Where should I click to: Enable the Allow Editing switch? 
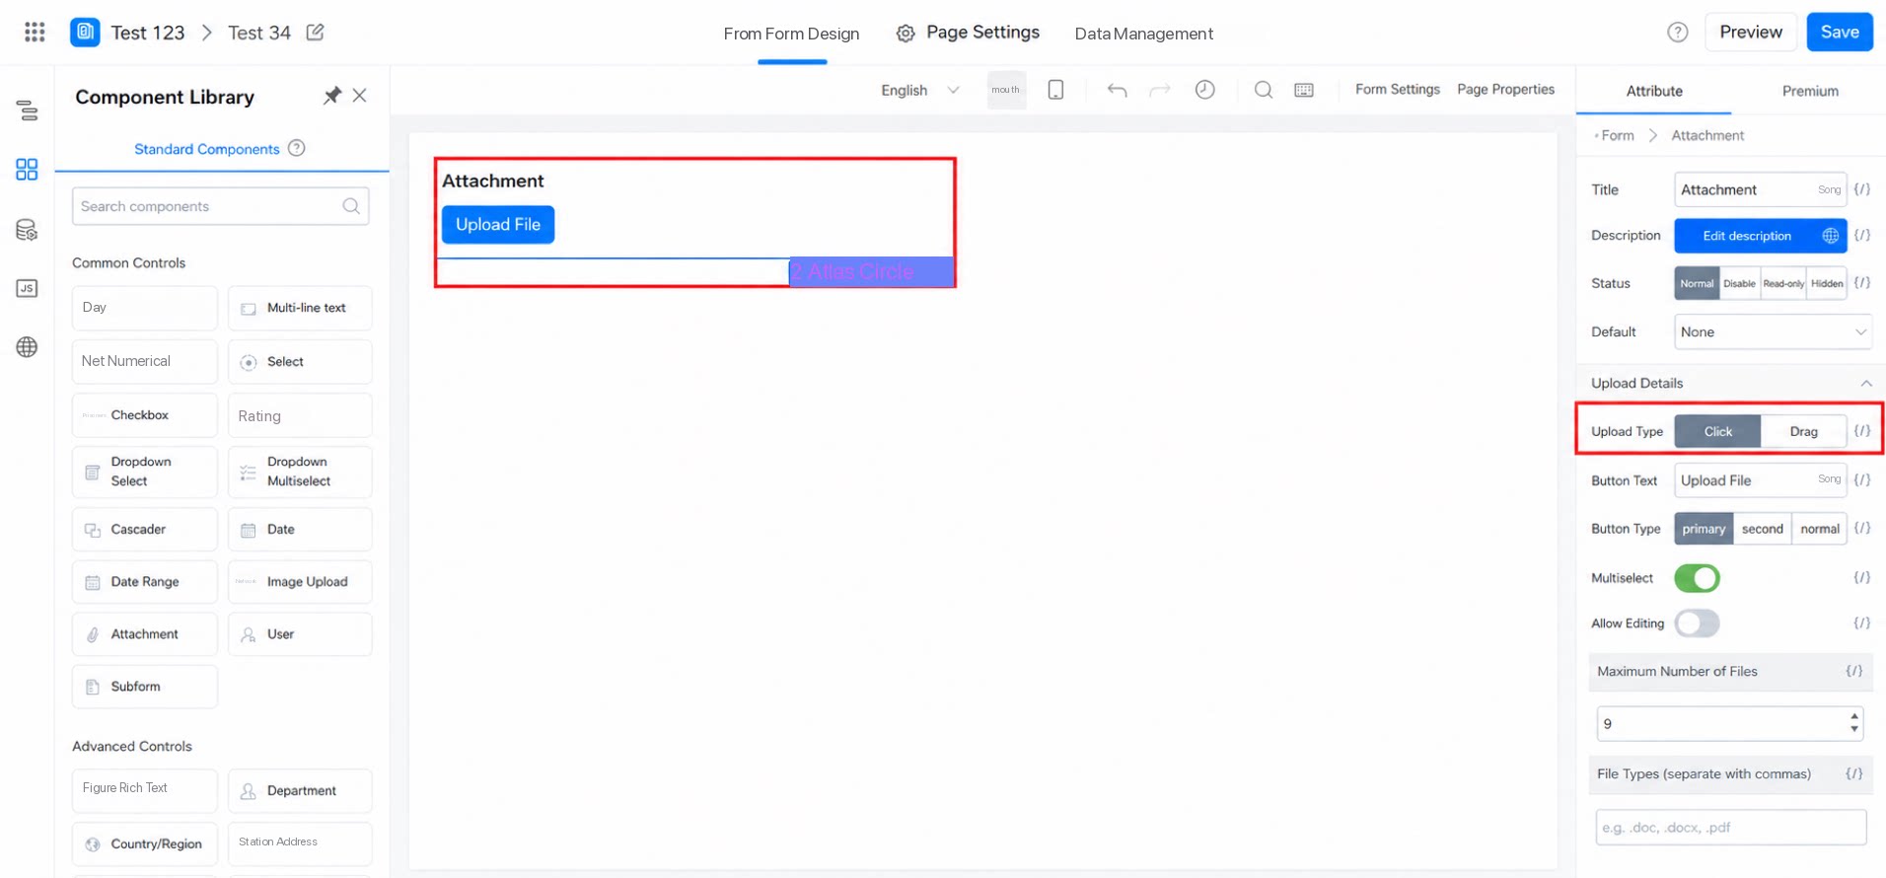[1697, 623]
